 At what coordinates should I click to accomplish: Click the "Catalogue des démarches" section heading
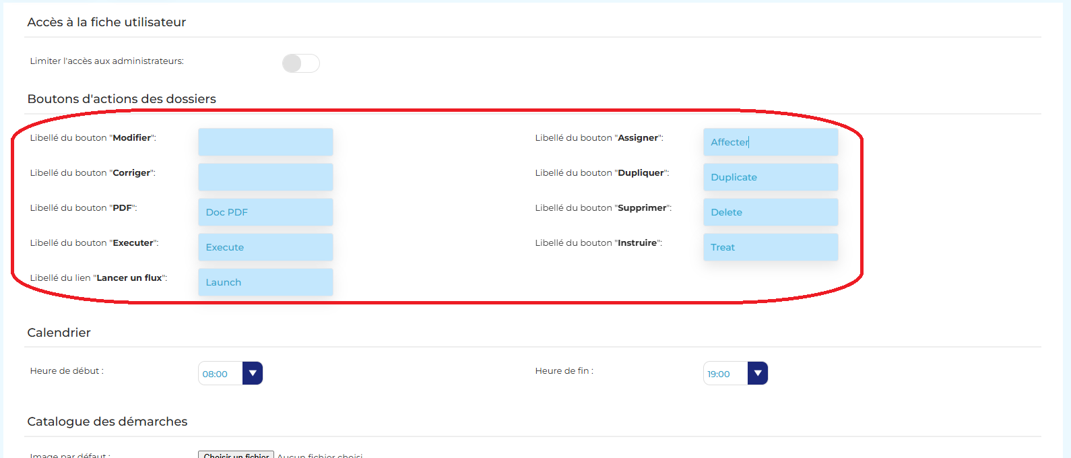(107, 422)
